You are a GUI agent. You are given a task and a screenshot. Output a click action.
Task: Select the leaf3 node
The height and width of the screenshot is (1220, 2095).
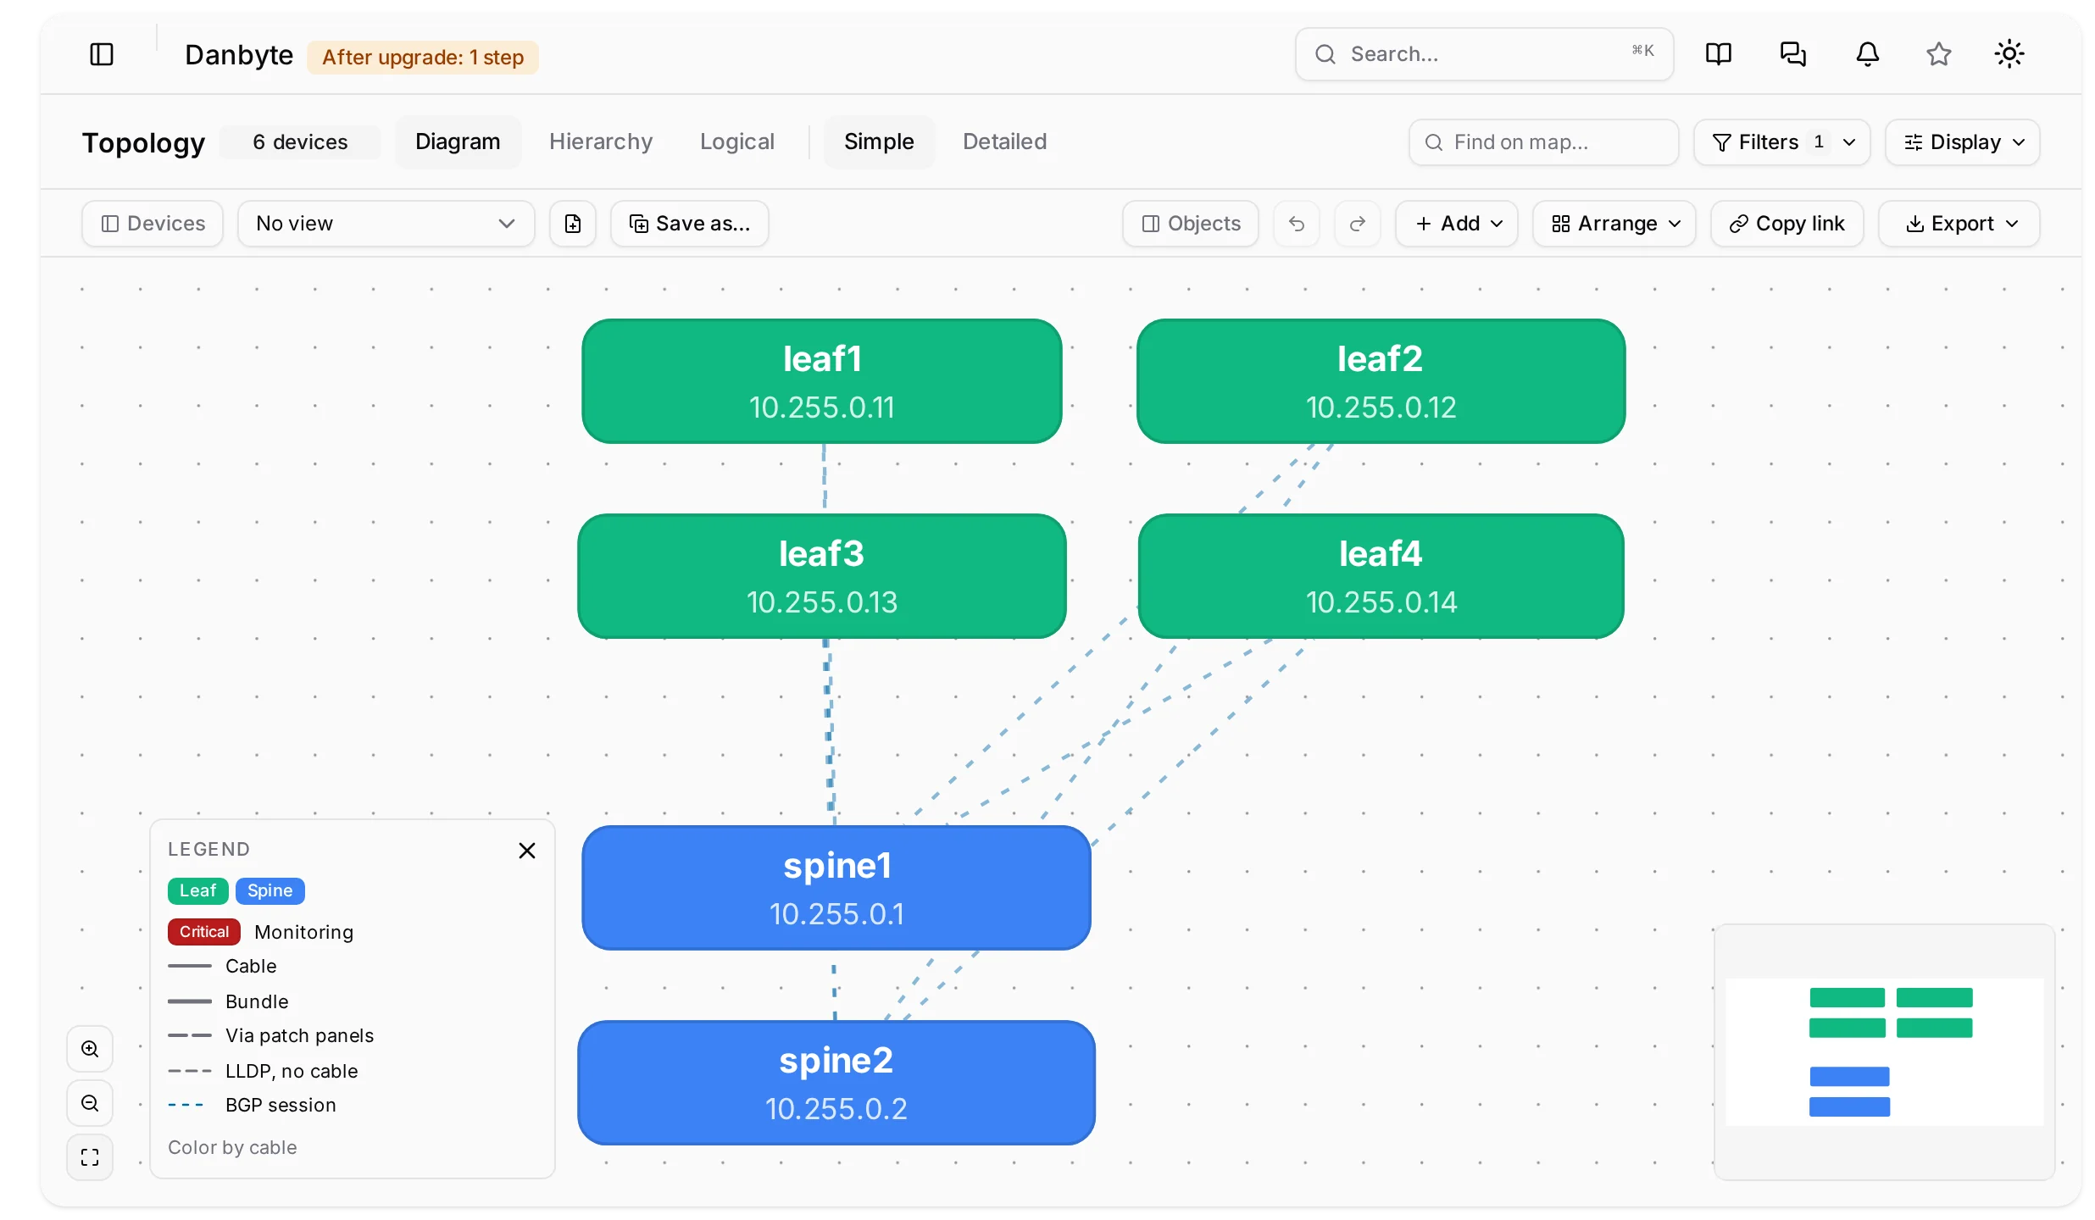click(x=822, y=576)
